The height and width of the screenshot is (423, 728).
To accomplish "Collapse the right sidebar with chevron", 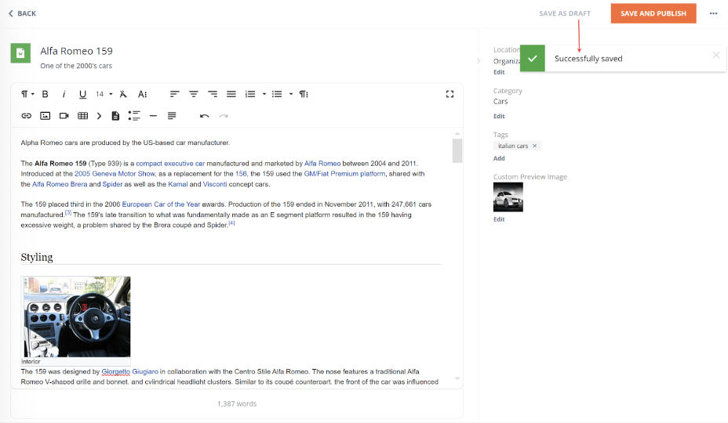I will pos(479,61).
